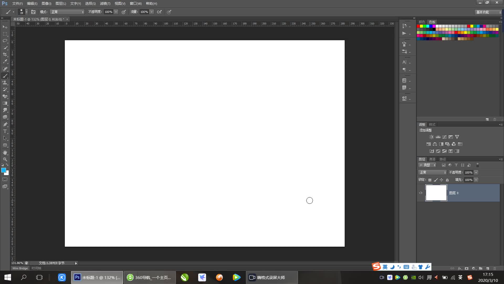Screen dimensions: 504x284
Task: Select the Pen tool
Action: click(x=5, y=124)
